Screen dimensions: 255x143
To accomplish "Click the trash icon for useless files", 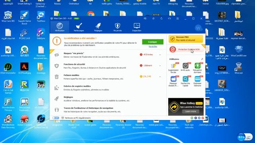I will [x=57, y=77].
